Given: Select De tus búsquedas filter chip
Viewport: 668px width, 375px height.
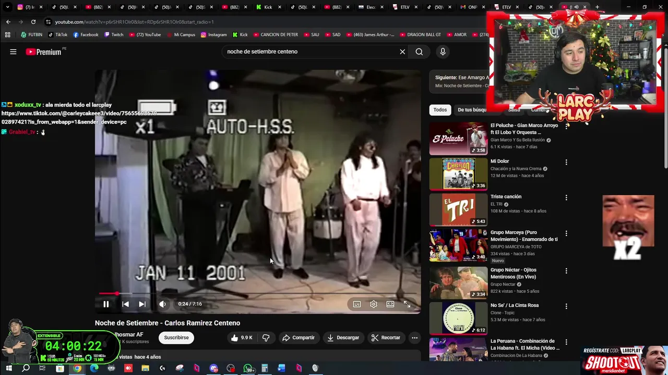Looking at the screenshot, I should [472, 110].
